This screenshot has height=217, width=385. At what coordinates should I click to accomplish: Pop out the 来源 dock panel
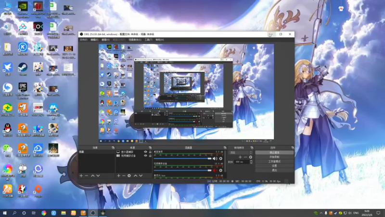click(x=150, y=148)
